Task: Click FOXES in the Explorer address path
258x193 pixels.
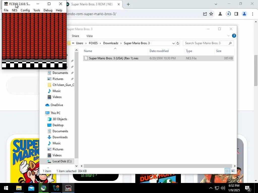Action: [93, 43]
